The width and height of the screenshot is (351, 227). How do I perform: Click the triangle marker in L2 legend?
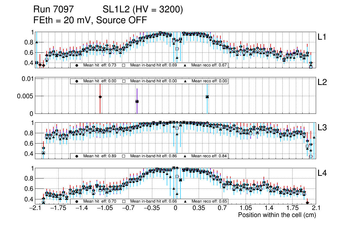(x=185, y=81)
